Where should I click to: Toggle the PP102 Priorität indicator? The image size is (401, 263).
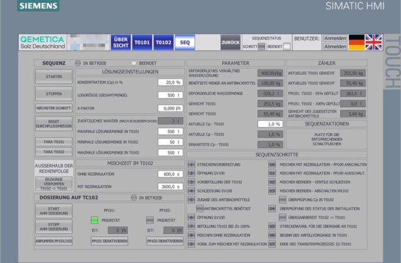(x=150, y=220)
